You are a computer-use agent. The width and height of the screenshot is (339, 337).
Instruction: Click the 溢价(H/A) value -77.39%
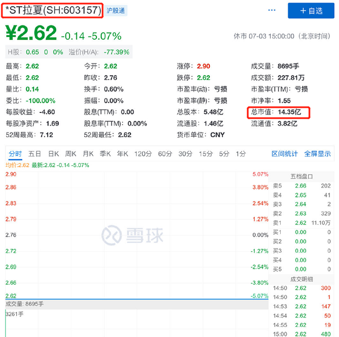click(117, 52)
